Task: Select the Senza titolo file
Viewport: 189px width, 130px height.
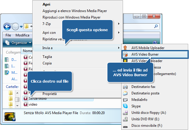Action: (x=58, y=99)
